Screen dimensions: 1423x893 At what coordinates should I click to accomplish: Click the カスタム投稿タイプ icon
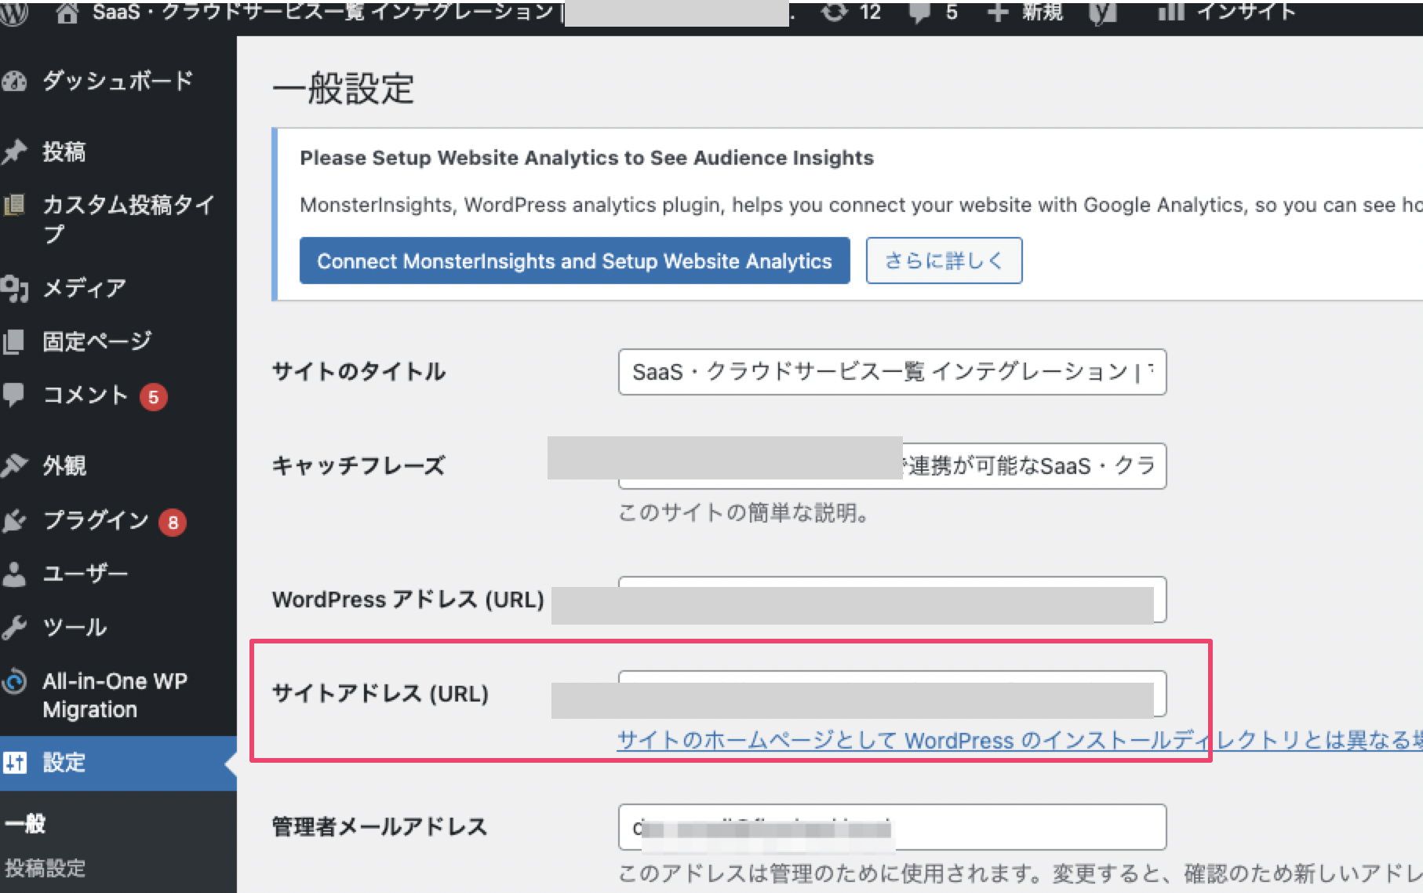14,206
